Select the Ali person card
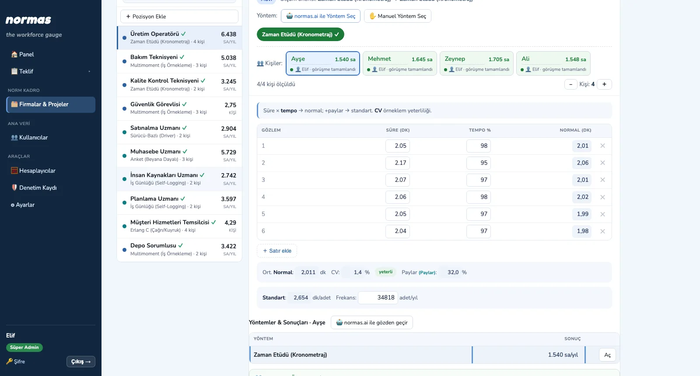Viewport: 700px width, 376px height. point(553,63)
